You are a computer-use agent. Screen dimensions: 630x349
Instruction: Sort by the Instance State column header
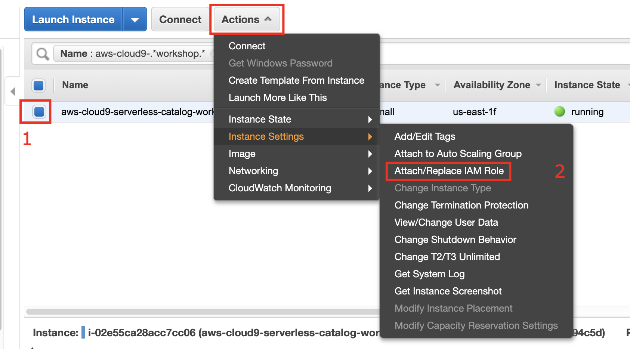coord(587,85)
